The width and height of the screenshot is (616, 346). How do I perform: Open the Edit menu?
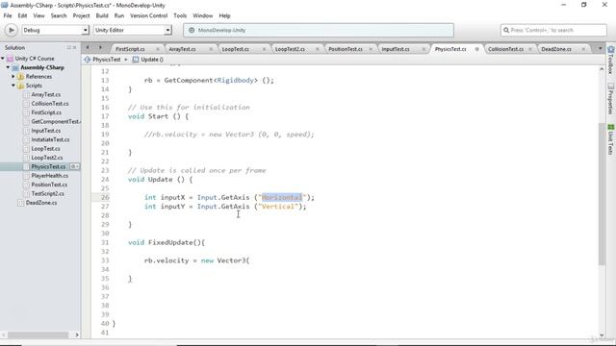(22, 15)
